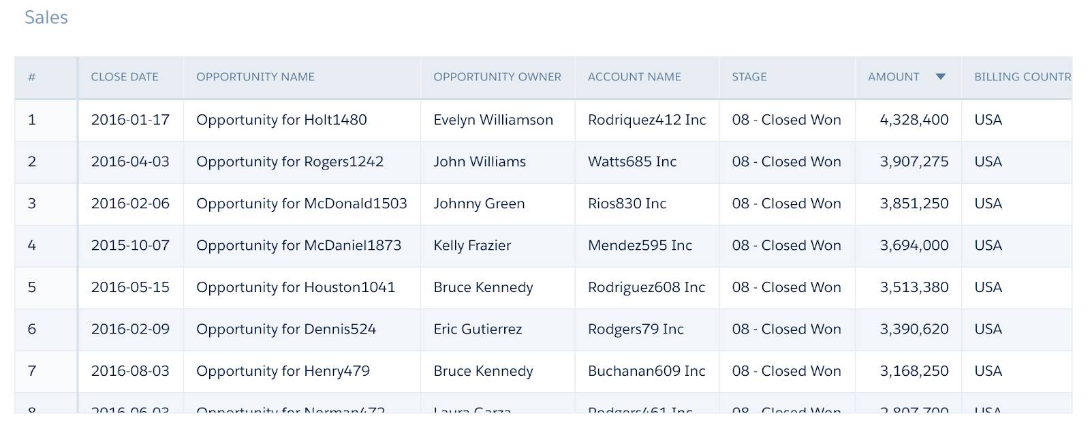
Task: Click account Watts685 Inc
Action: [x=632, y=162]
